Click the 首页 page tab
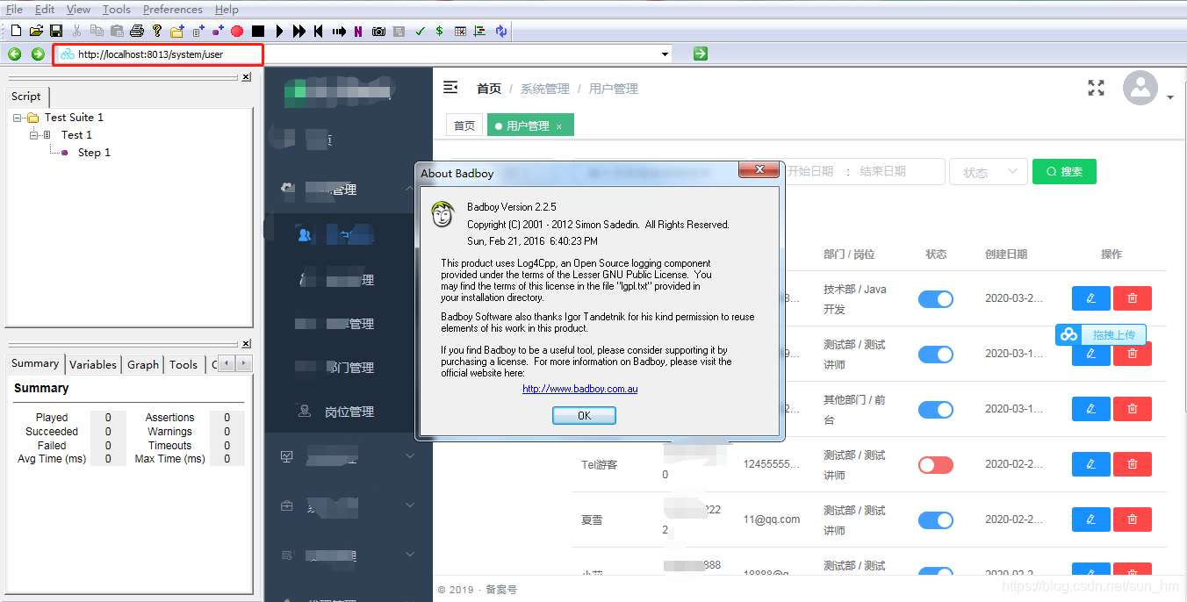Viewport: 1187px width, 602px height. tap(464, 125)
